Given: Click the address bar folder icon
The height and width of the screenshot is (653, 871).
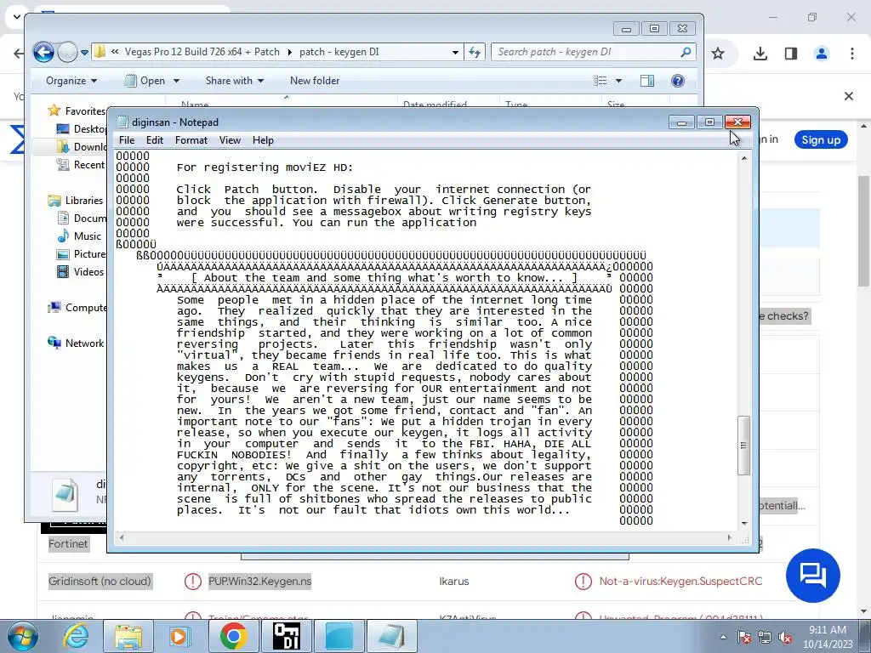Looking at the screenshot, I should point(100,52).
